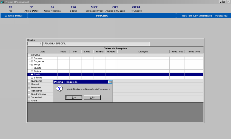Viewport: 231px width, 139px height.
Task: Click the Prods.Ofta column header
Action: [194, 52]
